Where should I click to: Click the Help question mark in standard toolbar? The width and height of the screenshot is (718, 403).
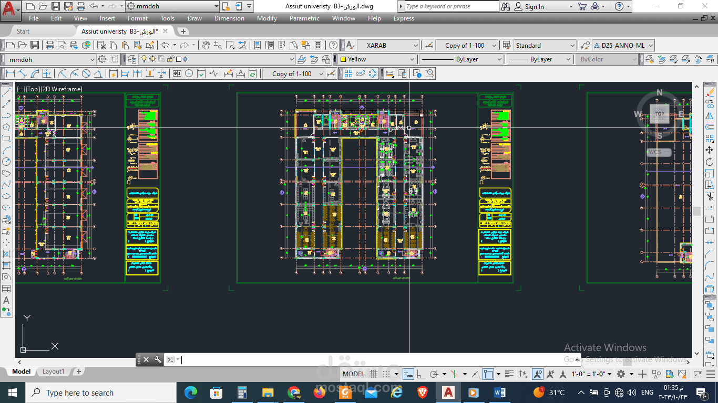pyautogui.click(x=333, y=45)
